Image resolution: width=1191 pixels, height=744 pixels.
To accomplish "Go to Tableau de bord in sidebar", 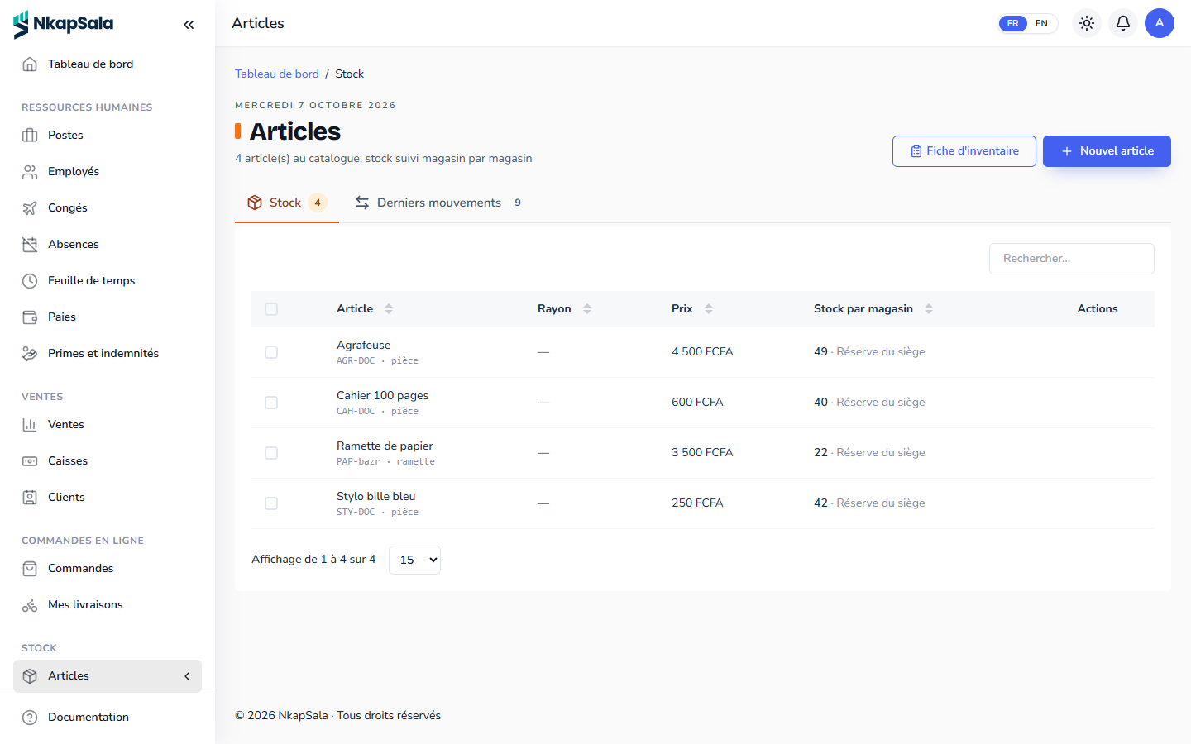I will click(108, 64).
